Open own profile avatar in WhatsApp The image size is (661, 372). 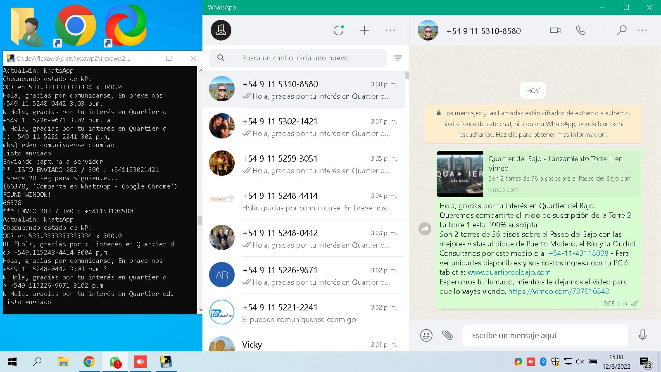click(x=221, y=30)
